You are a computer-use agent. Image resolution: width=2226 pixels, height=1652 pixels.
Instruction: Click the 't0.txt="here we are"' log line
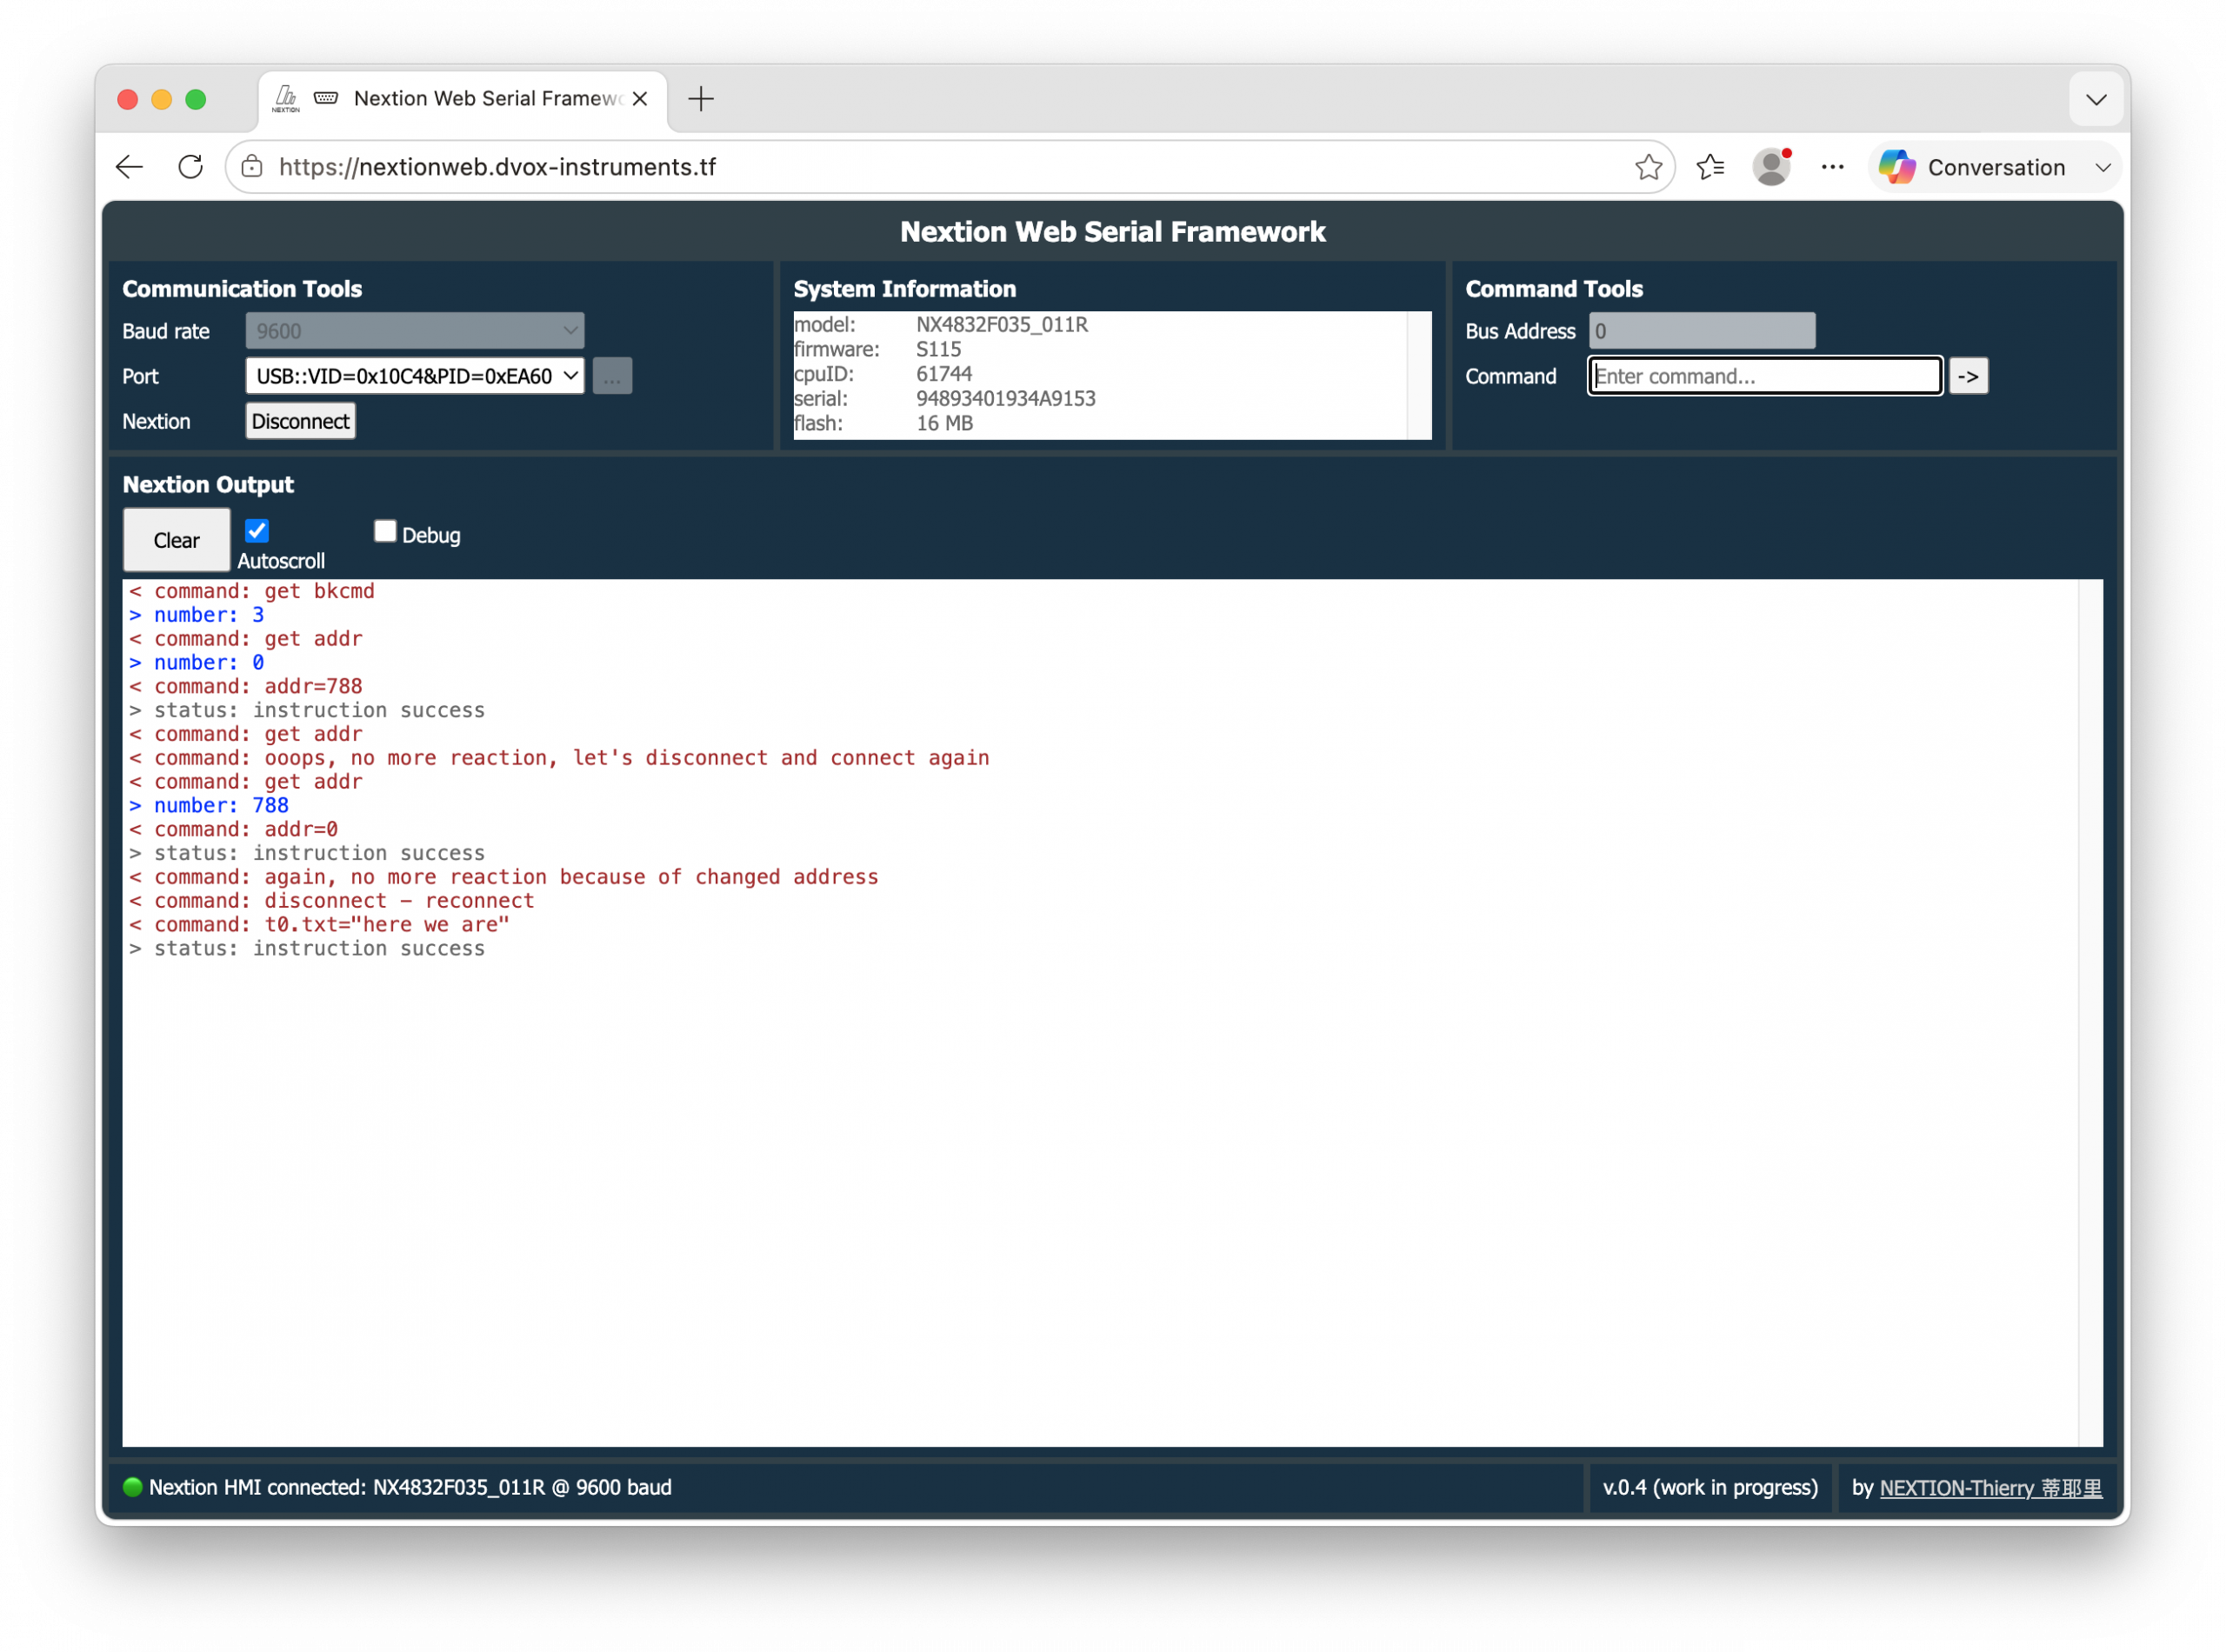click(x=319, y=924)
